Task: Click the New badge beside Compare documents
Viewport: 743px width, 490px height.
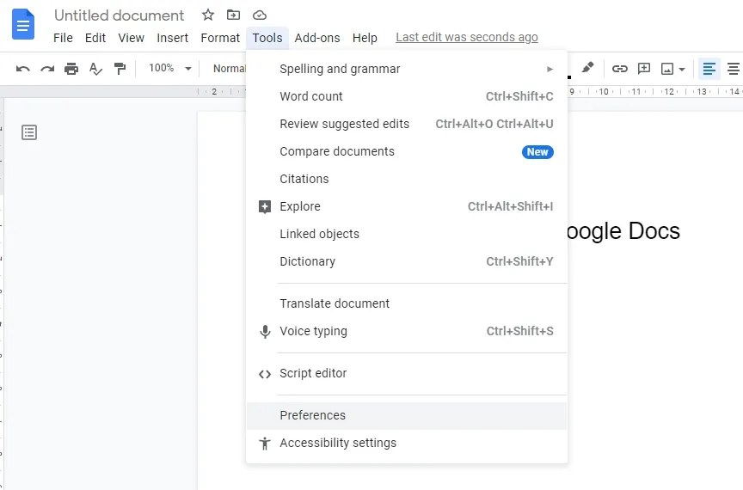Action: [537, 152]
